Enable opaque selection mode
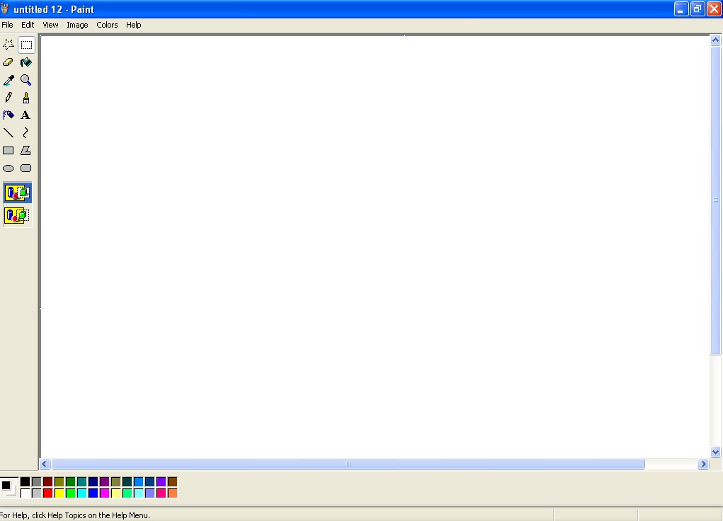 click(x=17, y=192)
